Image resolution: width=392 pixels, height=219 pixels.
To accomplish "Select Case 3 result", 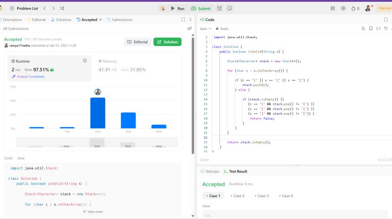I will point(262,196).
